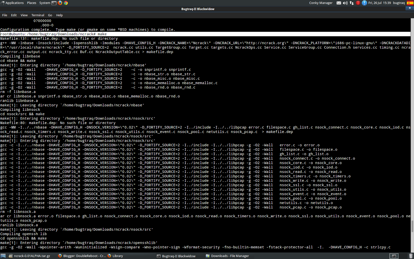The image size is (414, 259).
Task: Expand the System menu
Action: tap(45, 3)
